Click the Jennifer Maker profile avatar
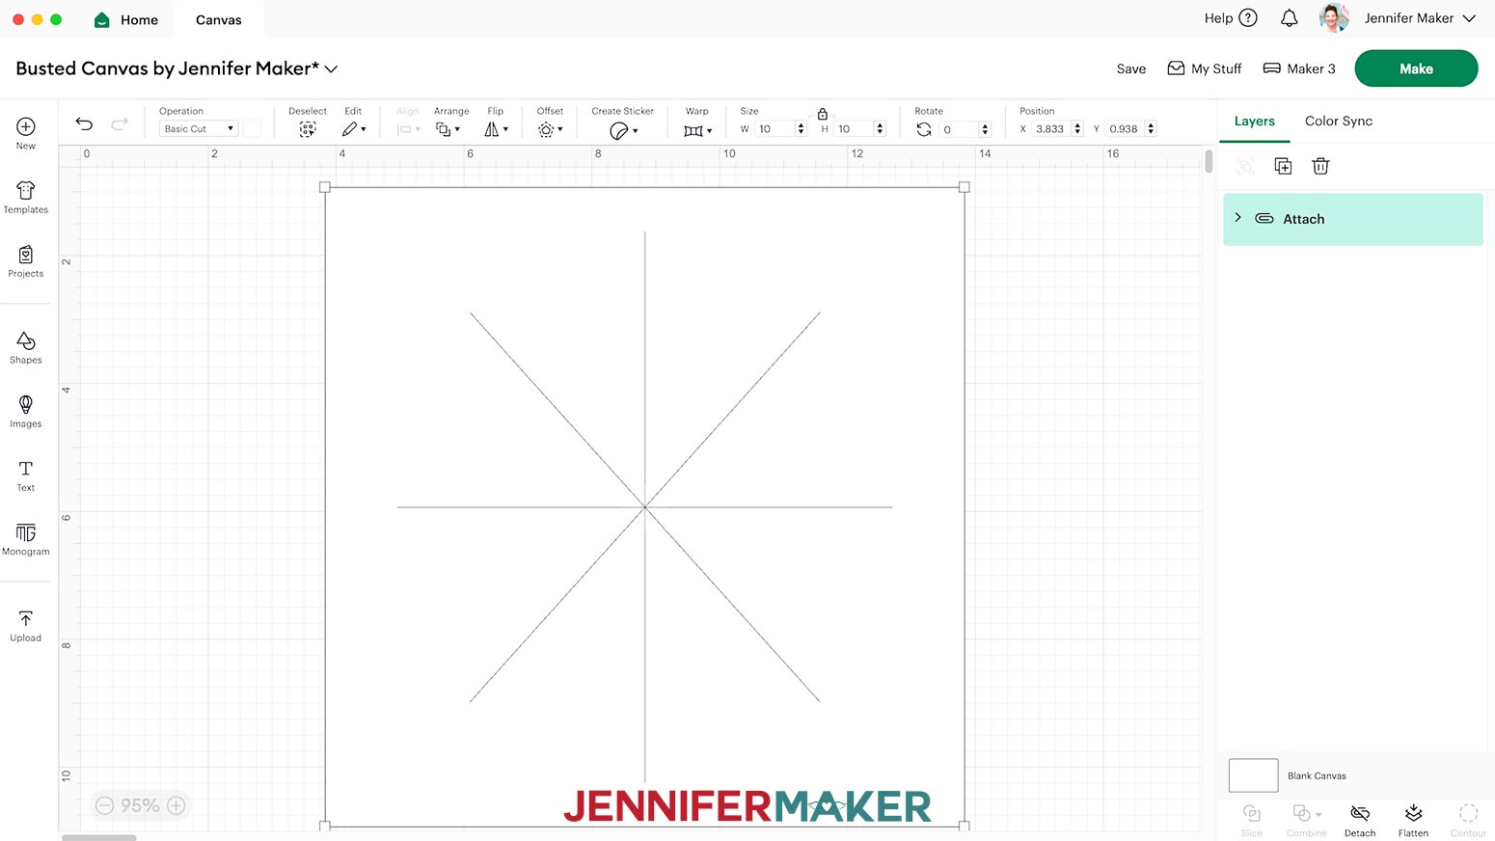 point(1334,18)
